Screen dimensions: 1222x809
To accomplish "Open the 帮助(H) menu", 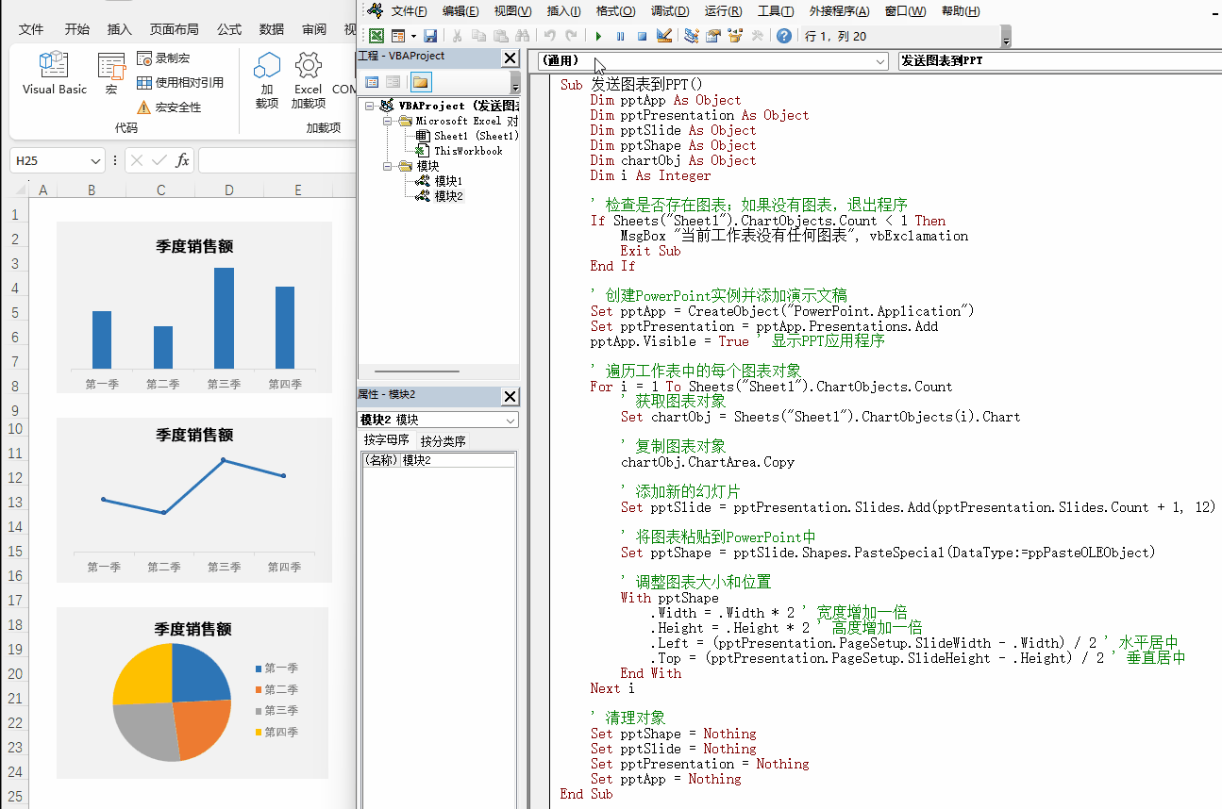I will point(961,11).
